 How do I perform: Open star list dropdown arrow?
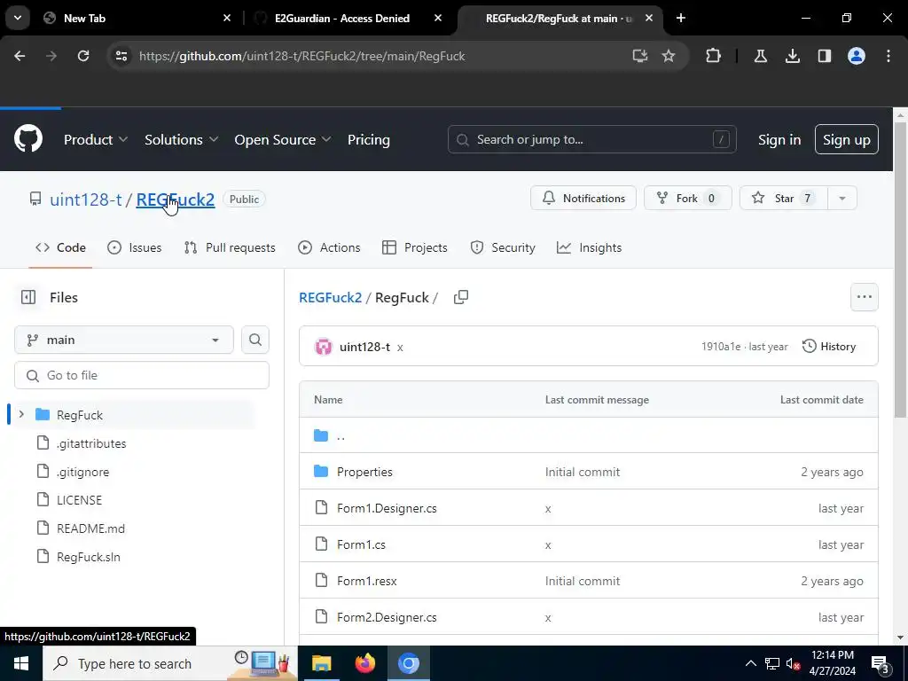click(x=842, y=198)
